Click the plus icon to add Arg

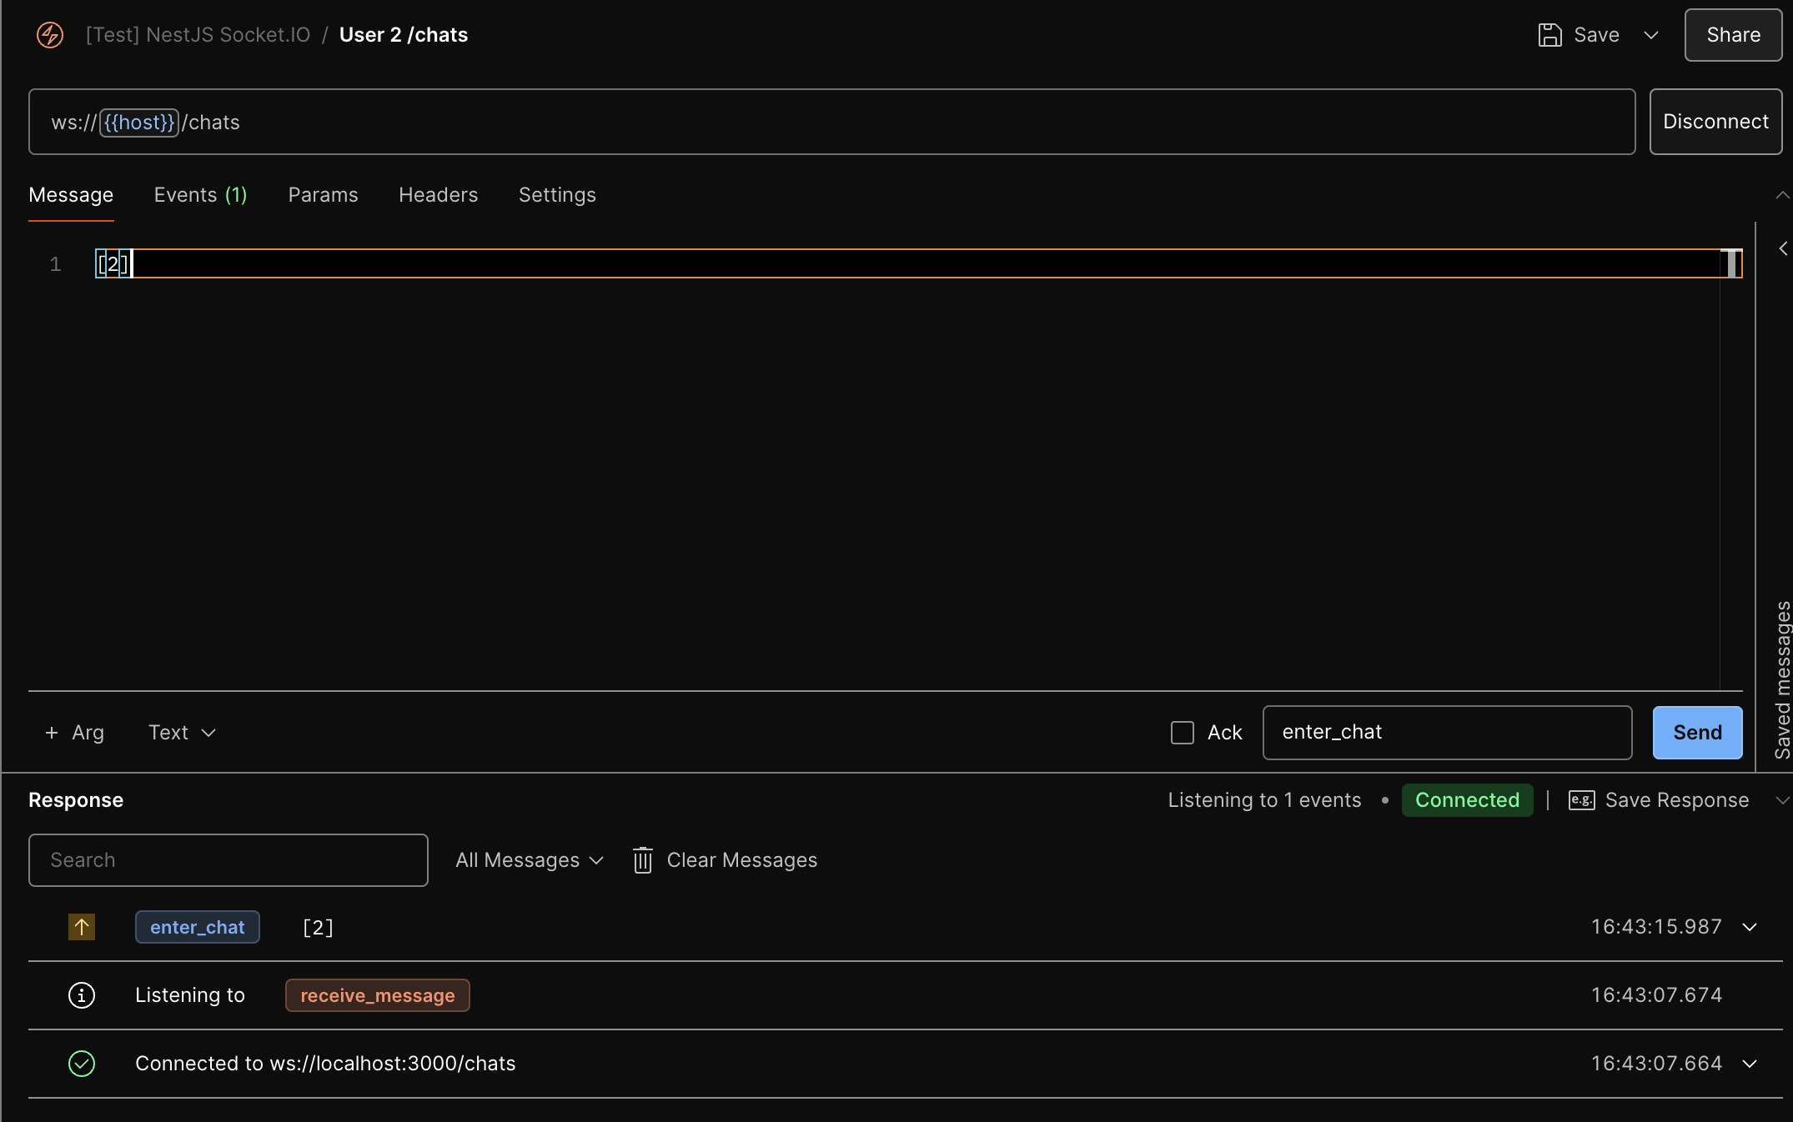pos(52,733)
